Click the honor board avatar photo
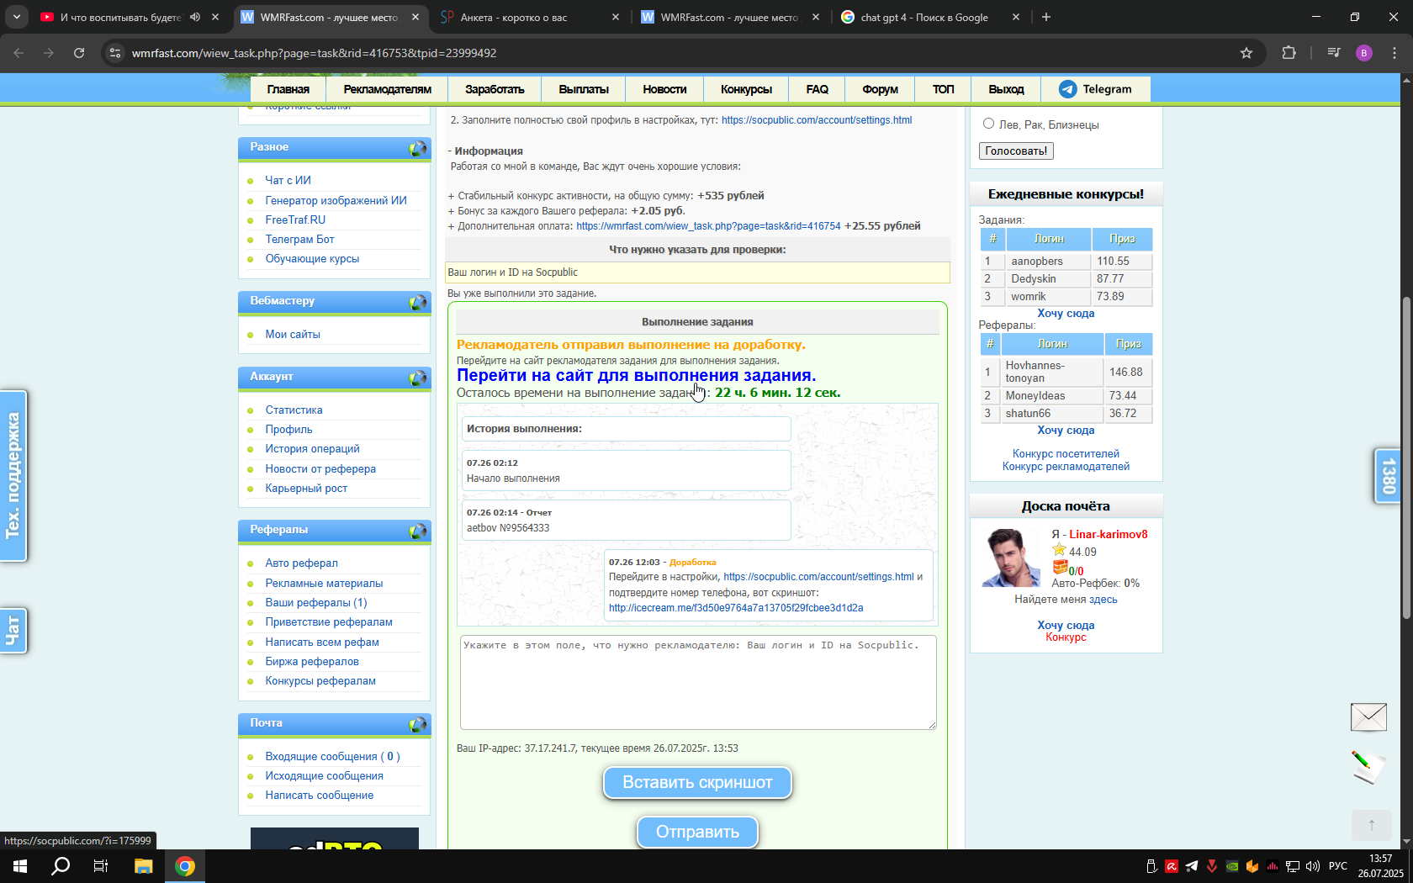The width and height of the screenshot is (1413, 883). [x=1012, y=558]
